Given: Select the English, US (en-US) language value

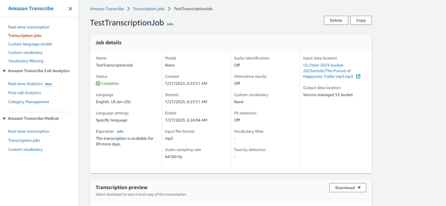Looking at the screenshot, I should pos(113,102).
